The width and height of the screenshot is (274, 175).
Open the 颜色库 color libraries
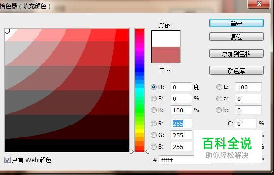(236, 70)
